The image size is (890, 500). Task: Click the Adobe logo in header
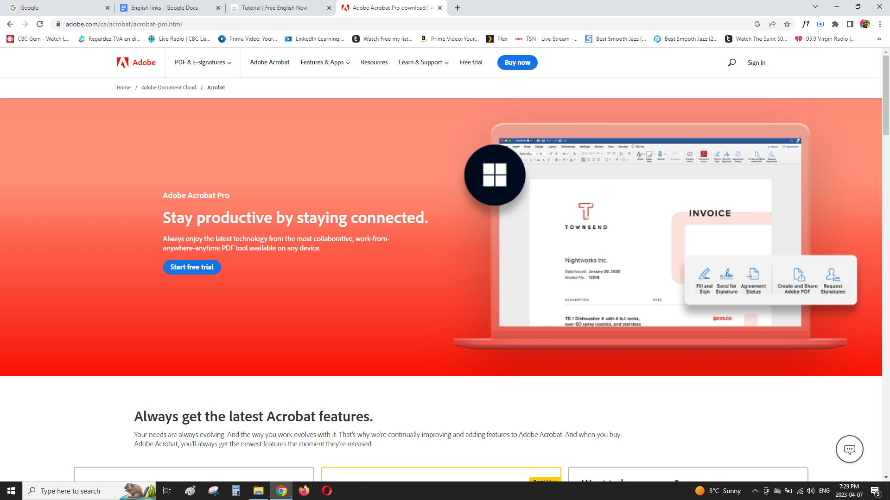(x=136, y=62)
